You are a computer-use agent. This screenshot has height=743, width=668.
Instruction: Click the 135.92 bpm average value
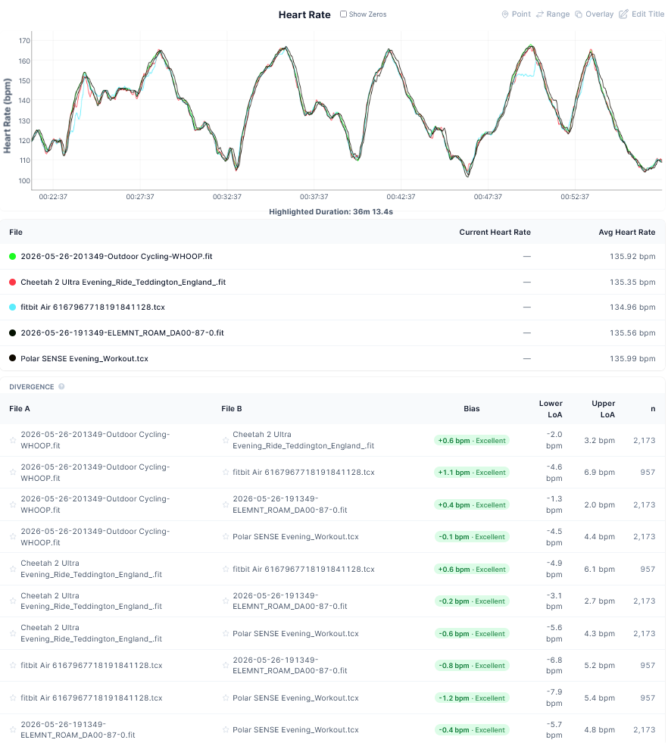[x=632, y=256]
